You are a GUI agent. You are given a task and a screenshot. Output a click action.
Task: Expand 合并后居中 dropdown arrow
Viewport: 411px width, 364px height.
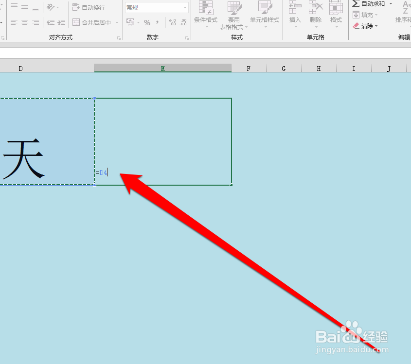coord(117,22)
